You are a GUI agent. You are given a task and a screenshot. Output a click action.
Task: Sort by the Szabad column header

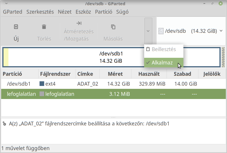coord(183,74)
